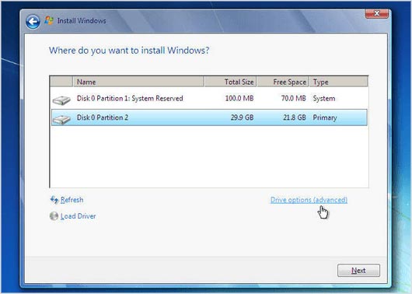412x294 pixels.
Task: Click the 70.0 MB free space value
Action: click(x=294, y=98)
